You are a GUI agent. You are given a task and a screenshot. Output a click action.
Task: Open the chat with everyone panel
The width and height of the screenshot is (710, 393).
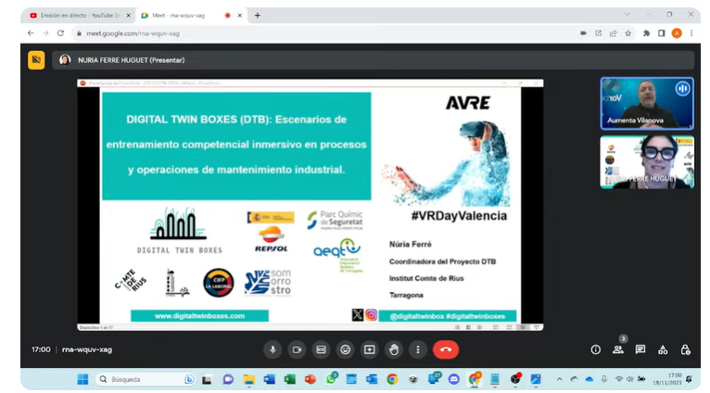[640, 349]
